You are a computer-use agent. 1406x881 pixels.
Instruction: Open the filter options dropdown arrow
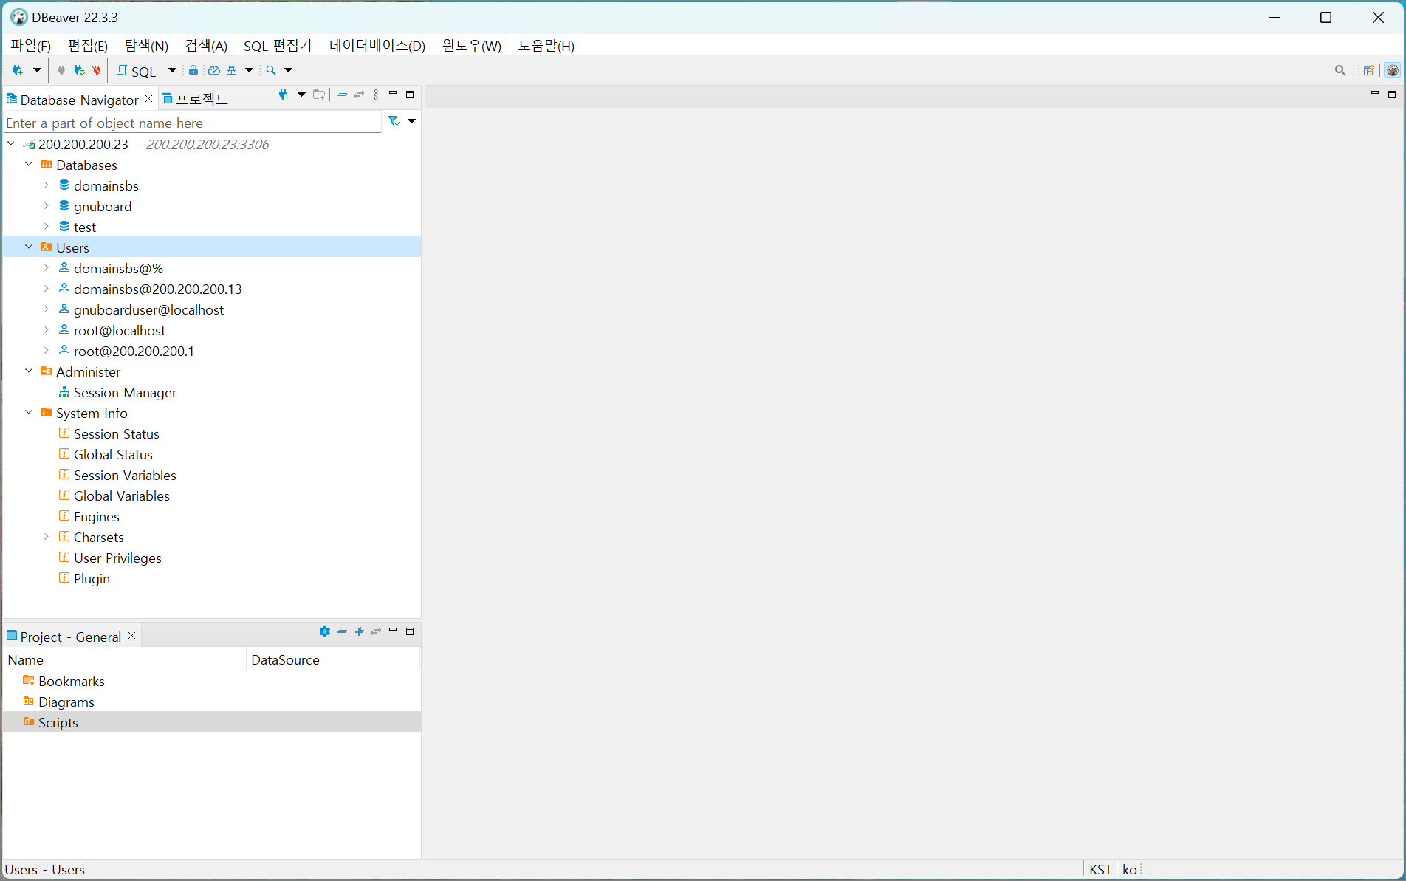click(x=412, y=121)
